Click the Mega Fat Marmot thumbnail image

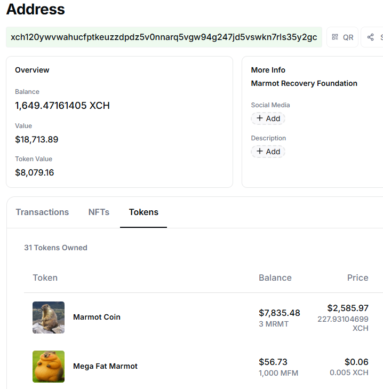[x=49, y=367]
